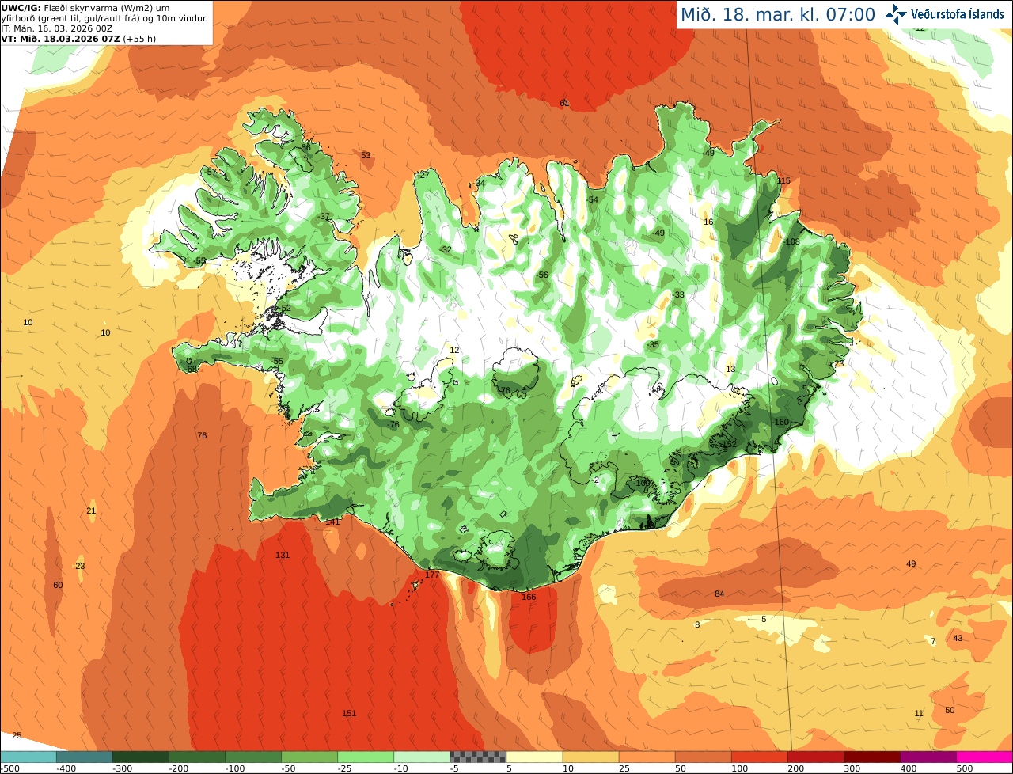Viewport: 1013px width, 774px height.
Task: Click the map value -37 on the map
Action: tap(324, 216)
